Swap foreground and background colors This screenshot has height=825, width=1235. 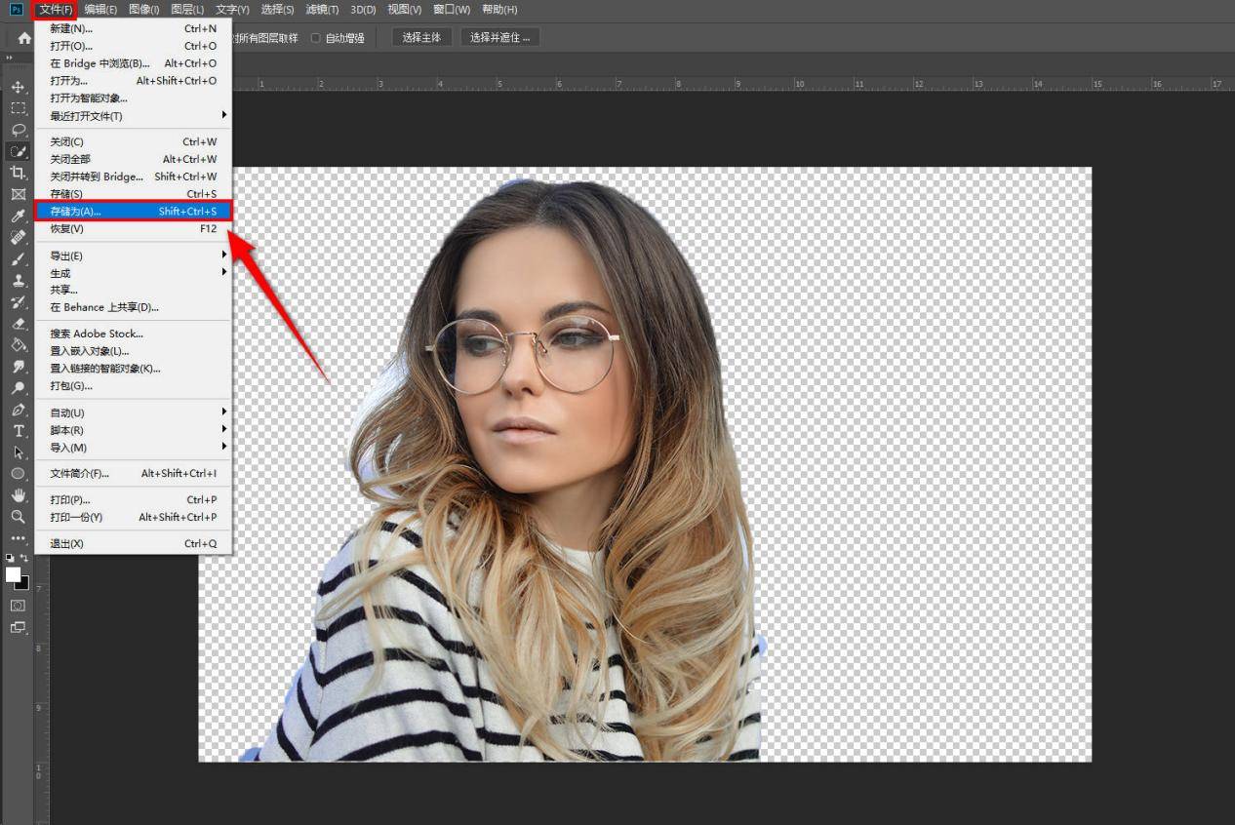(25, 558)
